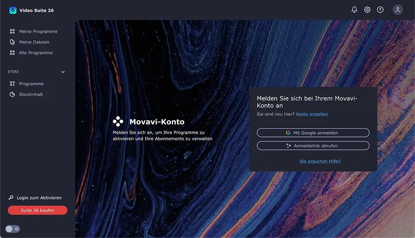The height and width of the screenshot is (238, 415).
Task: Click the Movavi four-dot logo
Action: pos(118,121)
